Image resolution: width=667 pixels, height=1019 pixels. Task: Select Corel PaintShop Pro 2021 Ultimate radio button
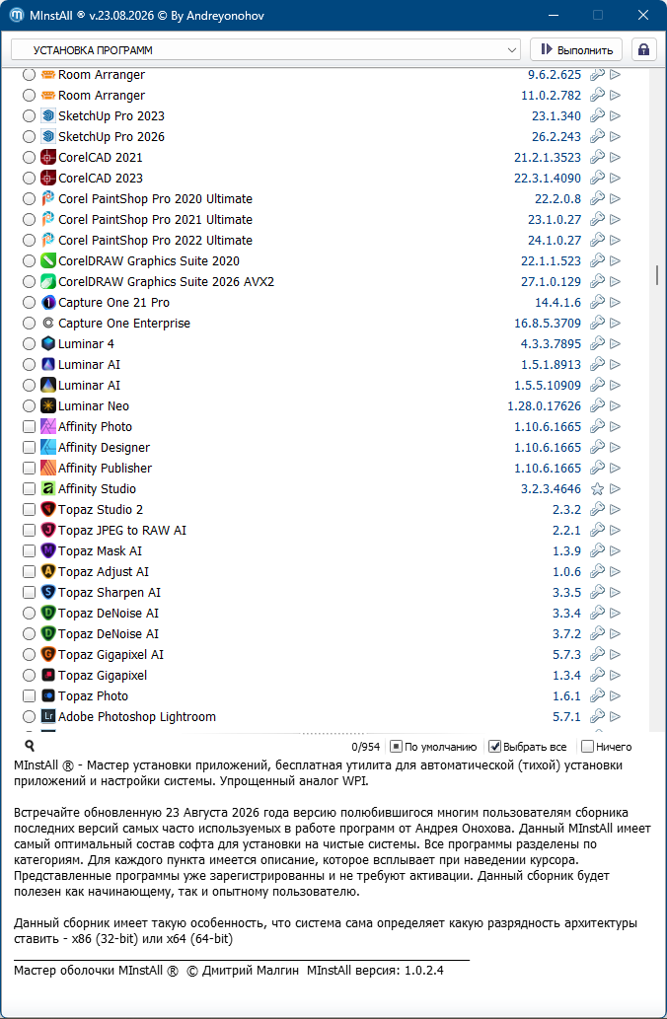[29, 220]
